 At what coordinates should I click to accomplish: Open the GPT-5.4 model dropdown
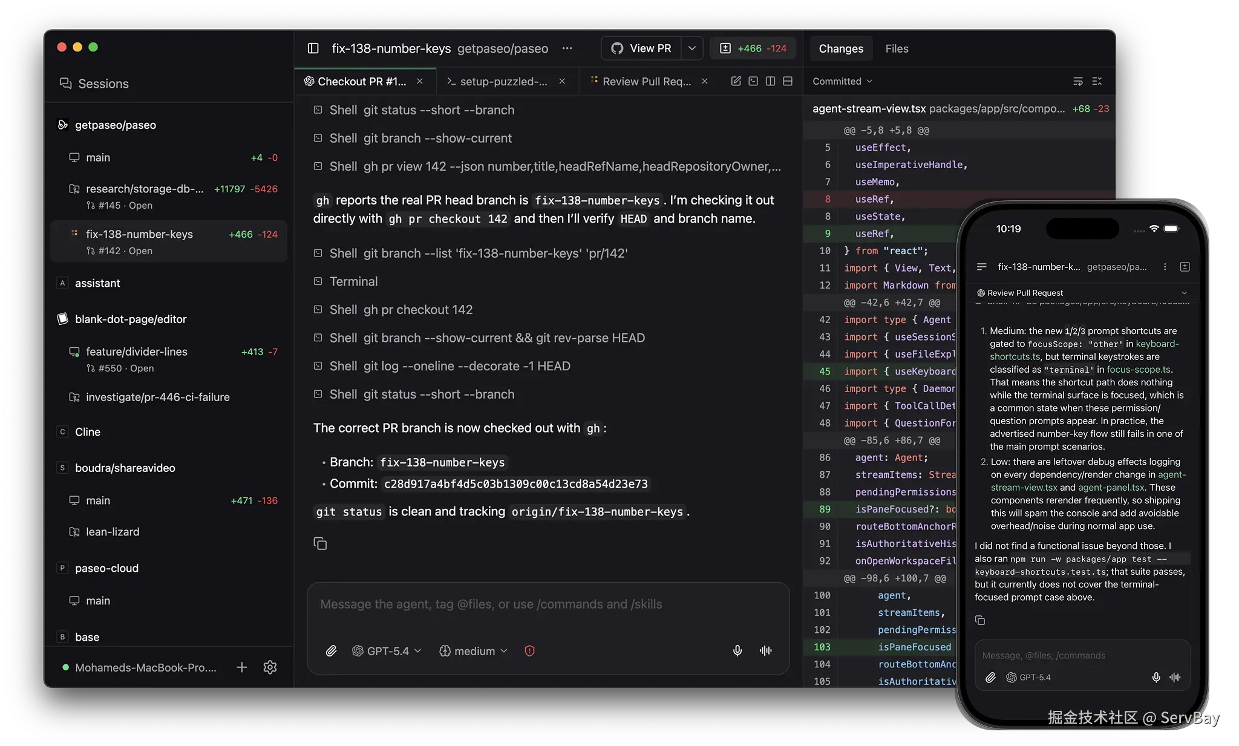387,651
